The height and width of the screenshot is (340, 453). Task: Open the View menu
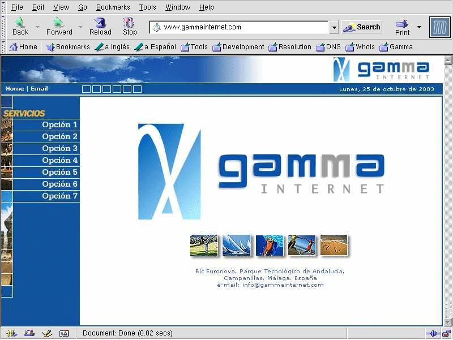coord(61,7)
